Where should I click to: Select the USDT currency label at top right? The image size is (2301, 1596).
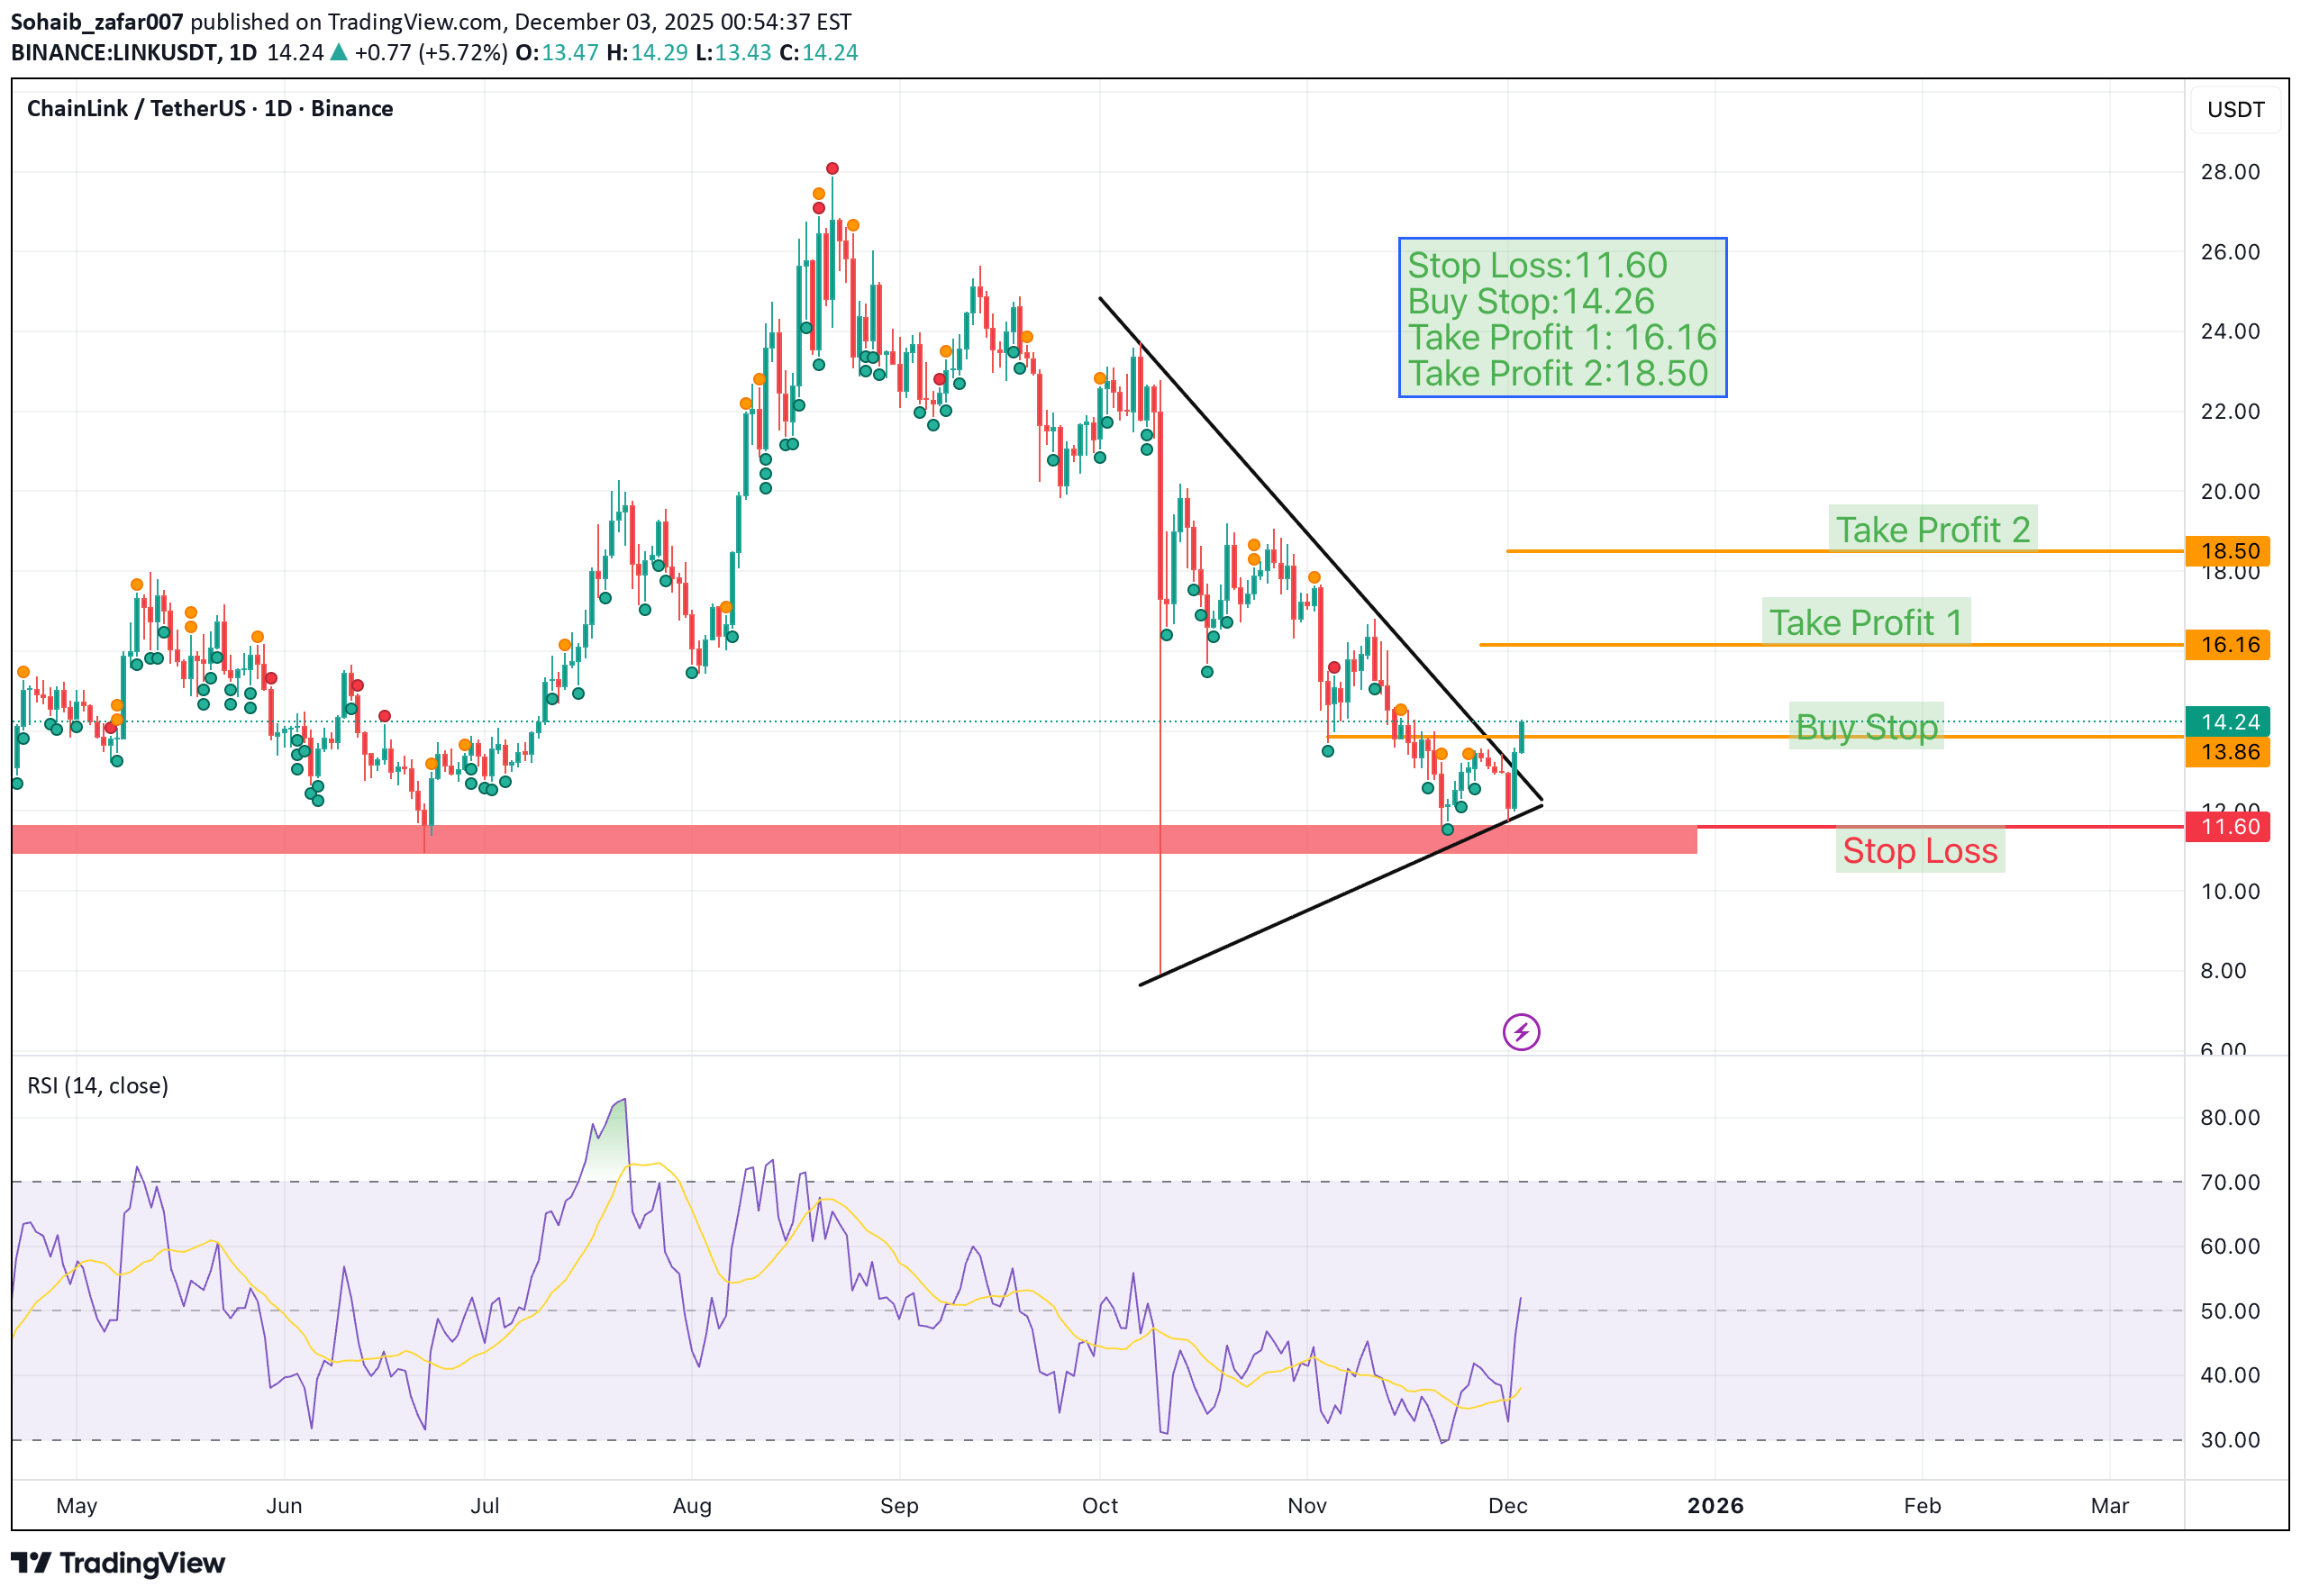click(x=2236, y=110)
